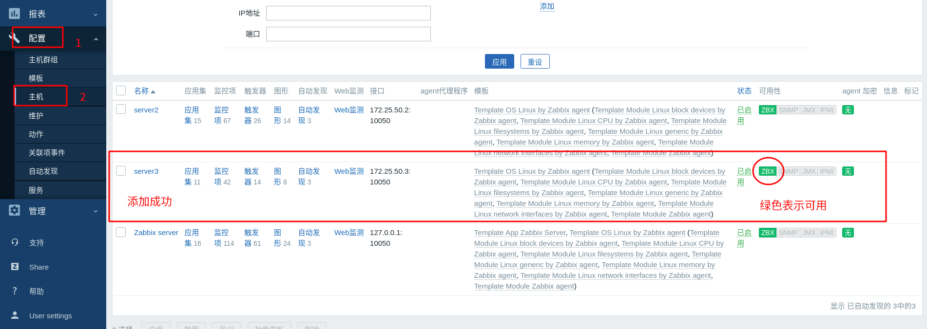Open 模板 in the sidebar
927x329 pixels.
(60, 78)
